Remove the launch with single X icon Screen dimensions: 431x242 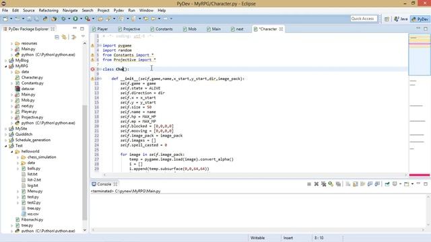click(x=317, y=184)
